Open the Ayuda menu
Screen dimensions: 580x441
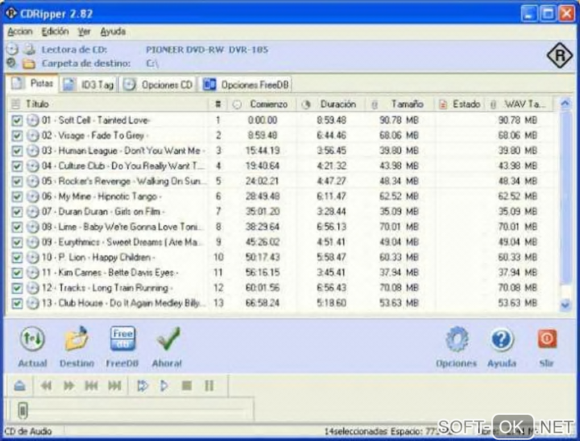coord(113,32)
